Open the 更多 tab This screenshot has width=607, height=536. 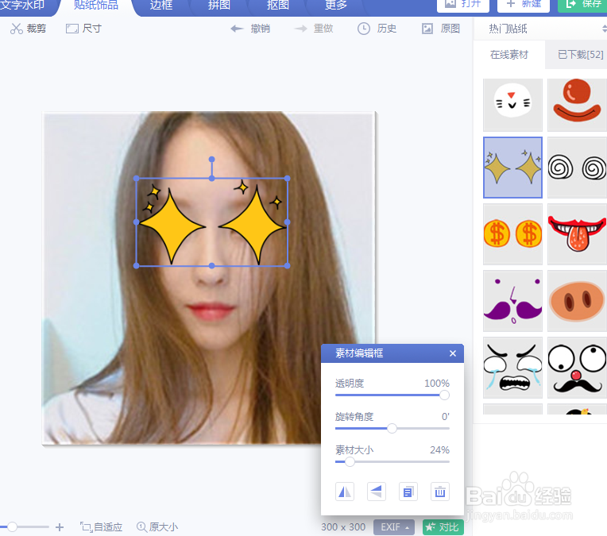pyautogui.click(x=335, y=5)
